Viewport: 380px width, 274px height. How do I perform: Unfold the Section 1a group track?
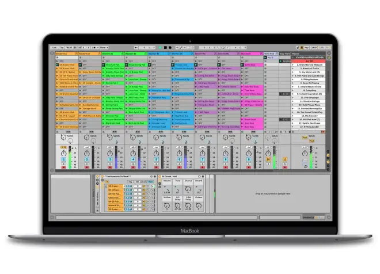(x=77, y=54)
